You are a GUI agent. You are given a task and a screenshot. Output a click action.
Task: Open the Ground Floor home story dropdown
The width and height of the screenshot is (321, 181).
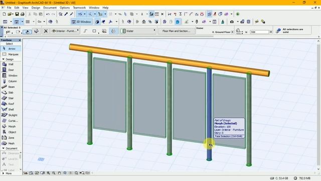232,32
